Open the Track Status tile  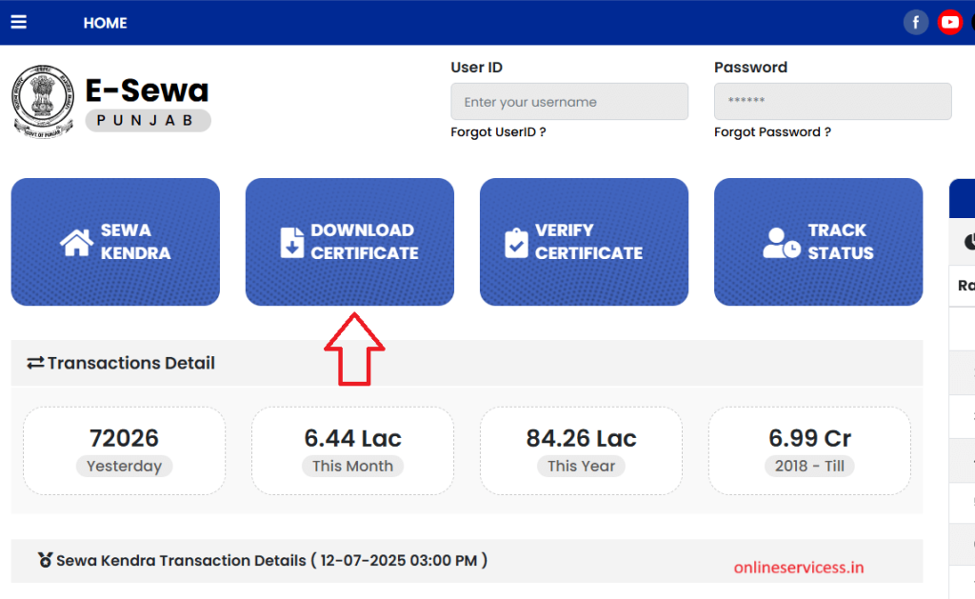(x=818, y=242)
